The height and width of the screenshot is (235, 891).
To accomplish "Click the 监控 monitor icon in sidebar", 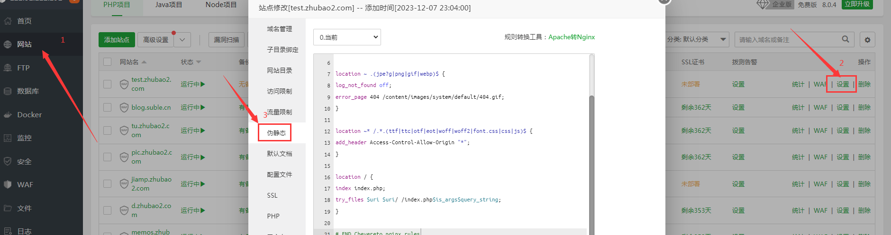I will [x=8, y=138].
